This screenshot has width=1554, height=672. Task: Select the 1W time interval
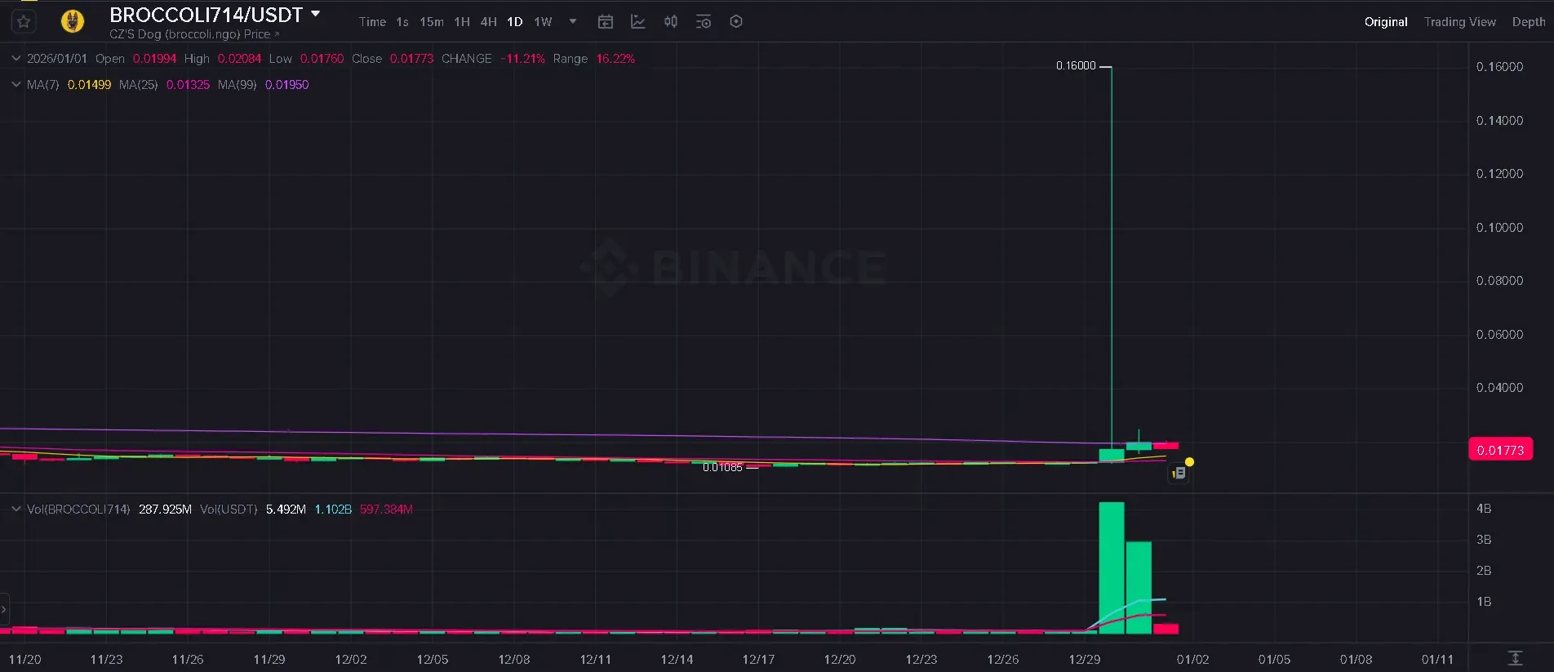pos(543,22)
